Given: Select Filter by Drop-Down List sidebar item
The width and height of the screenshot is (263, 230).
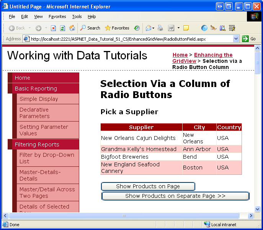Looking at the screenshot, I should pyautogui.click(x=47, y=158).
